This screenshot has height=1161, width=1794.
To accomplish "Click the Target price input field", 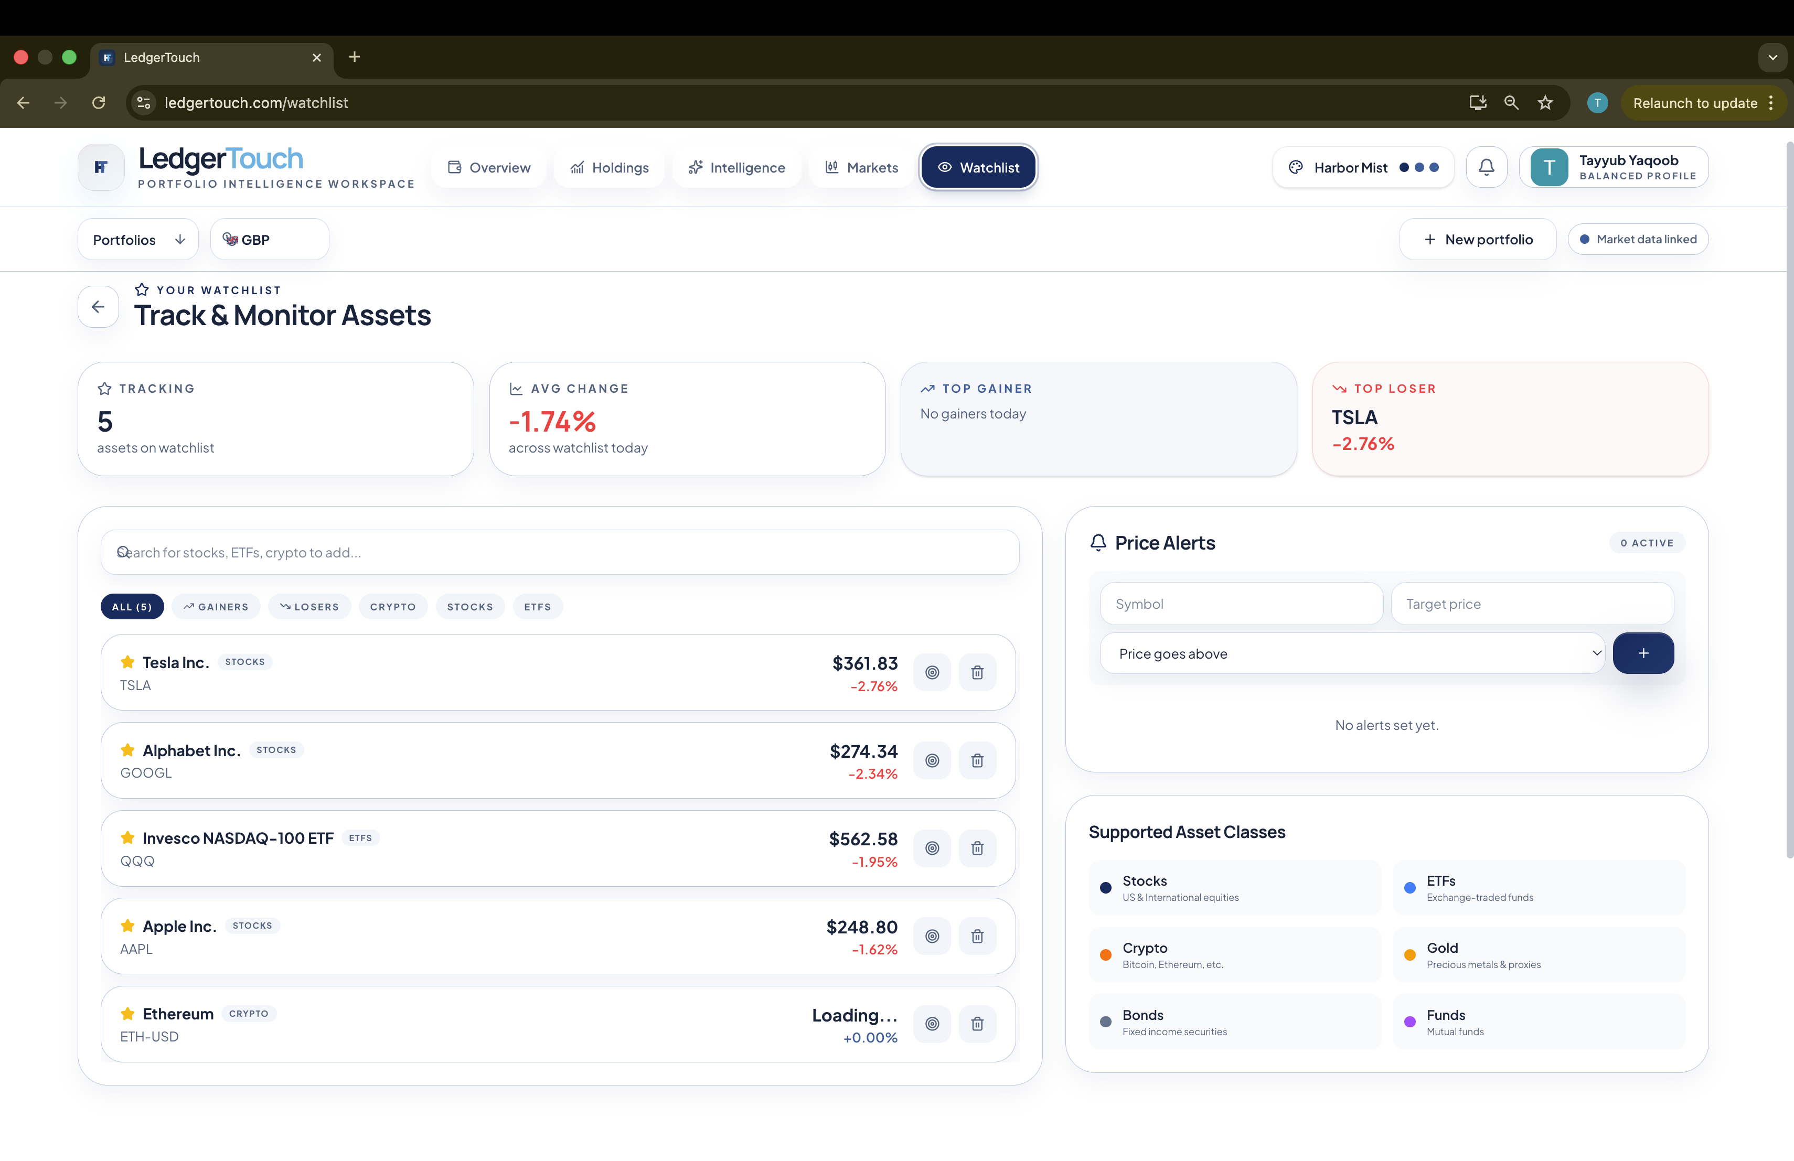I will click(1532, 604).
